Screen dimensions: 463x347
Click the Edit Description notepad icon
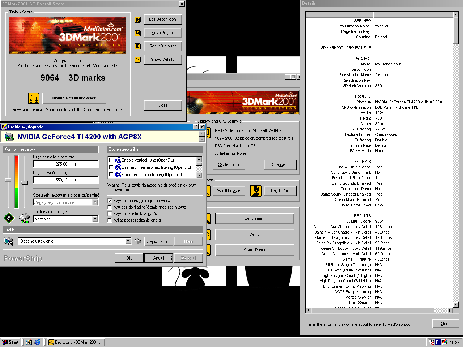(x=138, y=20)
